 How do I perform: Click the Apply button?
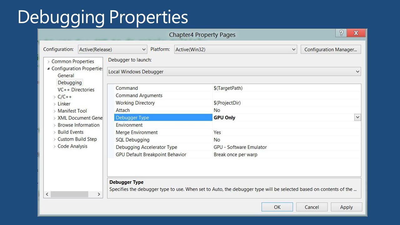[347, 207]
